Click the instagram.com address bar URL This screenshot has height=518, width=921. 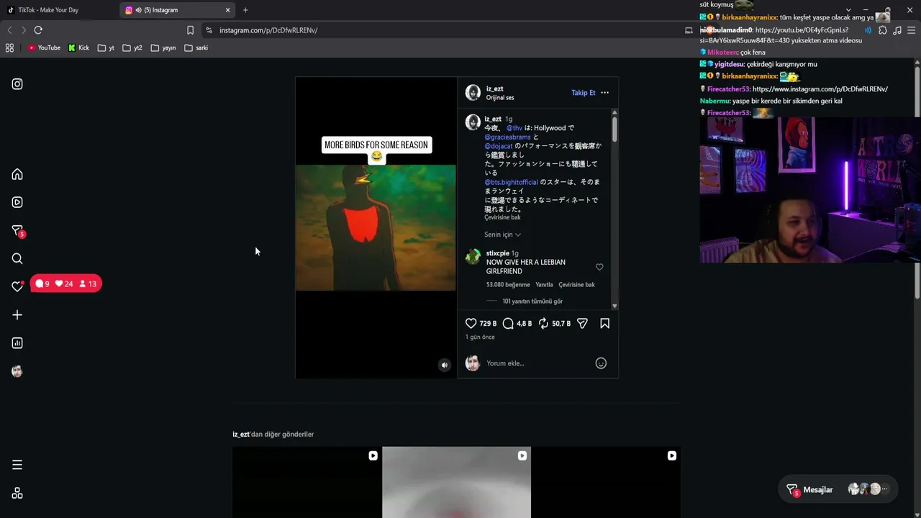(268, 30)
